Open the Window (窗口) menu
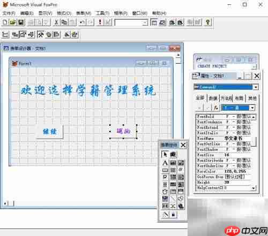Viewport: 268px width, 236px height. point(140,13)
